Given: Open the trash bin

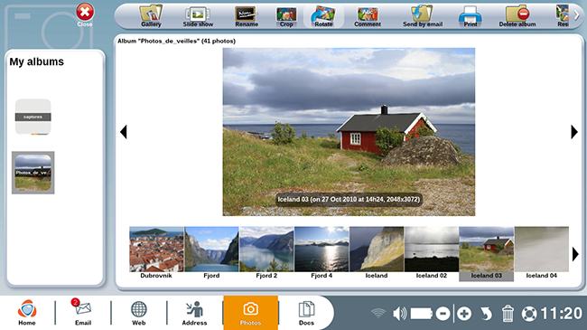Looking at the screenshot, I should tap(508, 313).
